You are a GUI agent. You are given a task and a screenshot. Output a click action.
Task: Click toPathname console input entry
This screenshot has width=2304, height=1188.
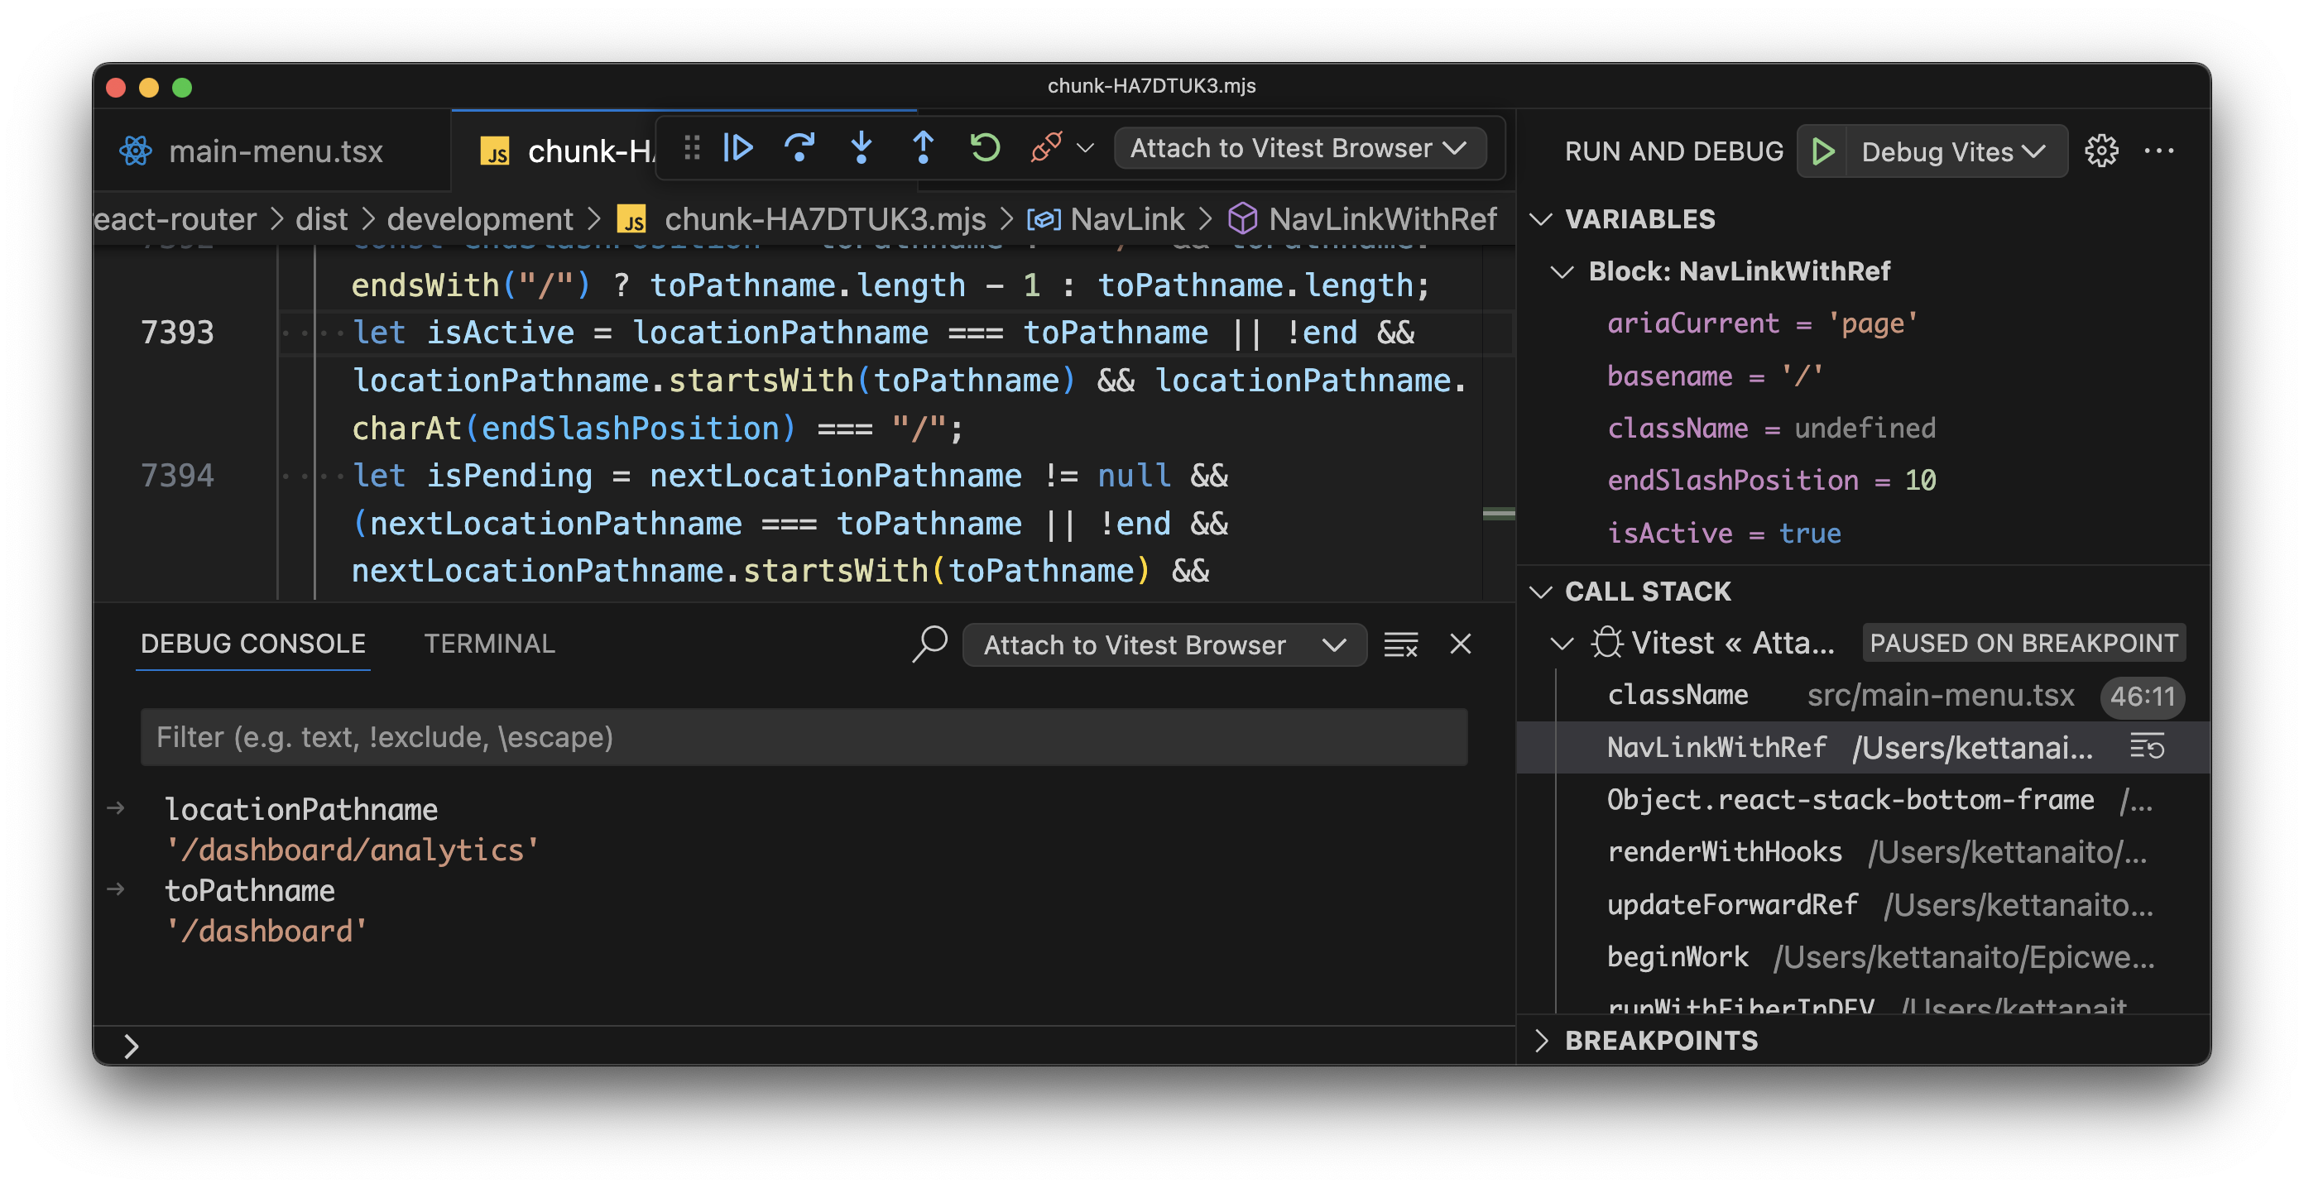point(250,891)
